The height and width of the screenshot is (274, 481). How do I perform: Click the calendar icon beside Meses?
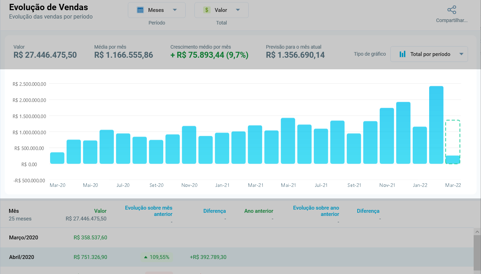(x=140, y=10)
